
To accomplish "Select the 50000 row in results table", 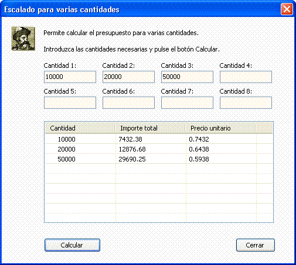I will [x=159, y=159].
